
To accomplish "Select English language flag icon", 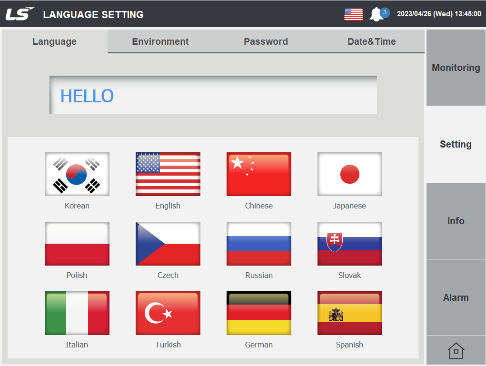I will pyautogui.click(x=168, y=174).
